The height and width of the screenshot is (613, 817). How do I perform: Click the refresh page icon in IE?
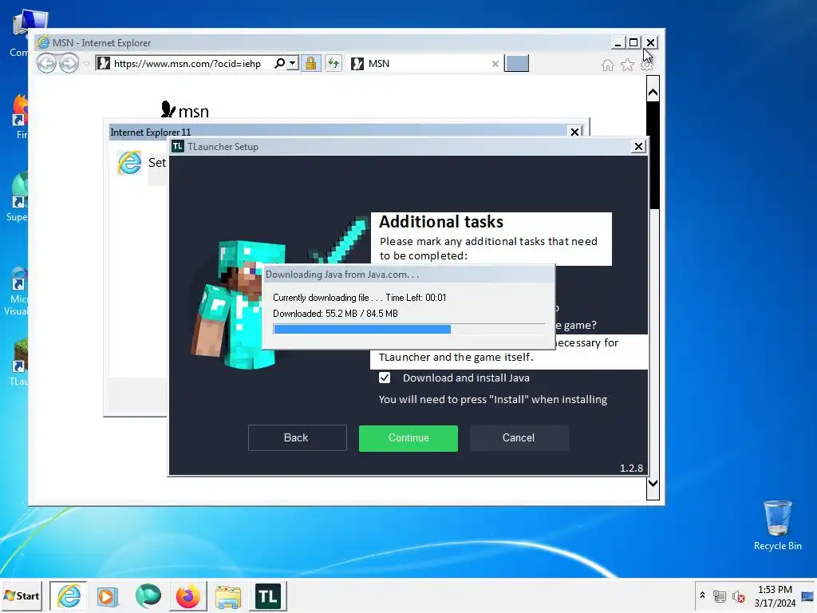pos(334,64)
